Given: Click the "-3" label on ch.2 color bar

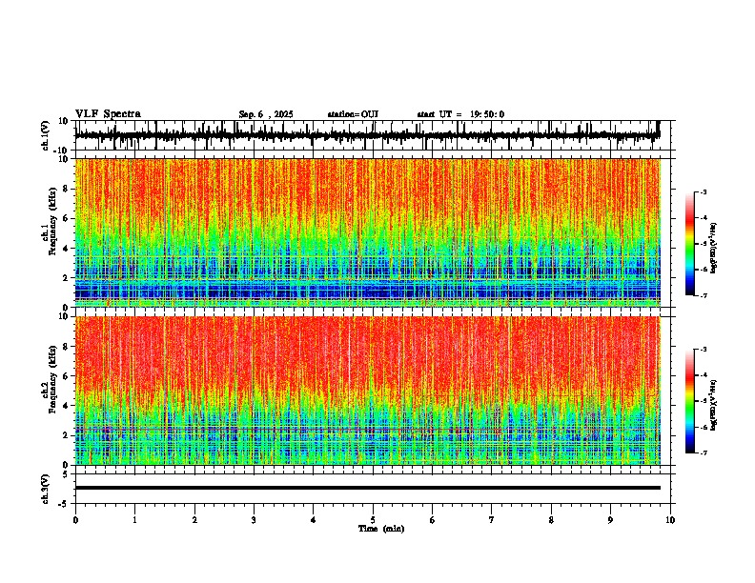Looking at the screenshot, I should tap(704, 350).
